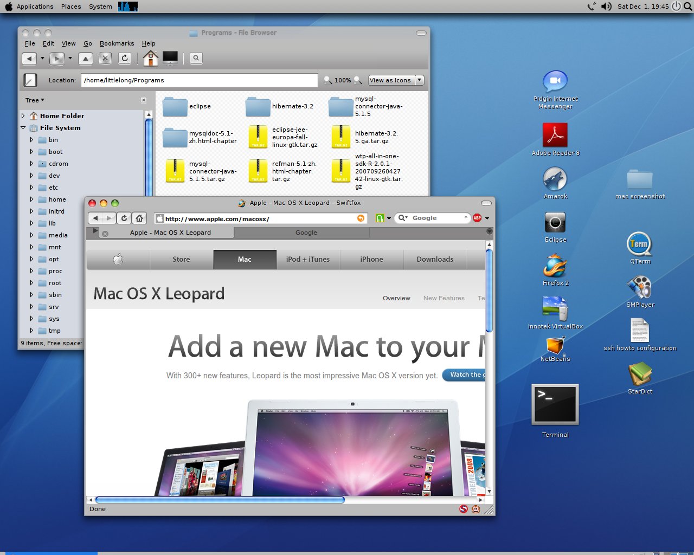Open Google search engine dropdown in Swiftfox
The height and width of the screenshot is (555, 694).
[x=403, y=218]
